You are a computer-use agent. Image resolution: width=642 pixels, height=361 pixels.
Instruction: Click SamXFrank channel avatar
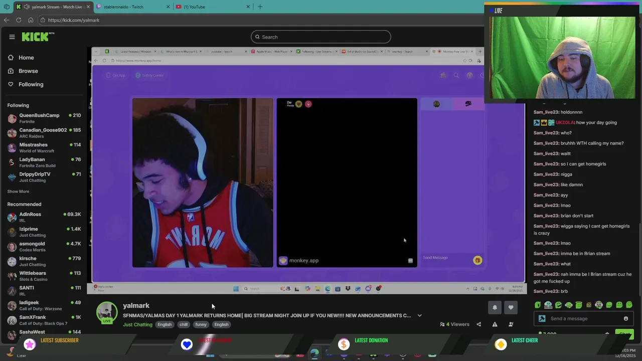[x=12, y=320]
